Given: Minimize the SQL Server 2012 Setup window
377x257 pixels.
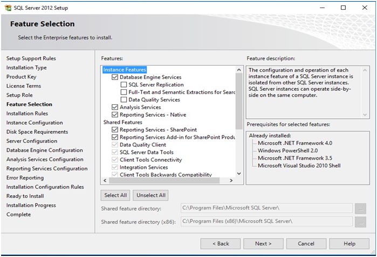Looking at the screenshot, I should 322,8.
